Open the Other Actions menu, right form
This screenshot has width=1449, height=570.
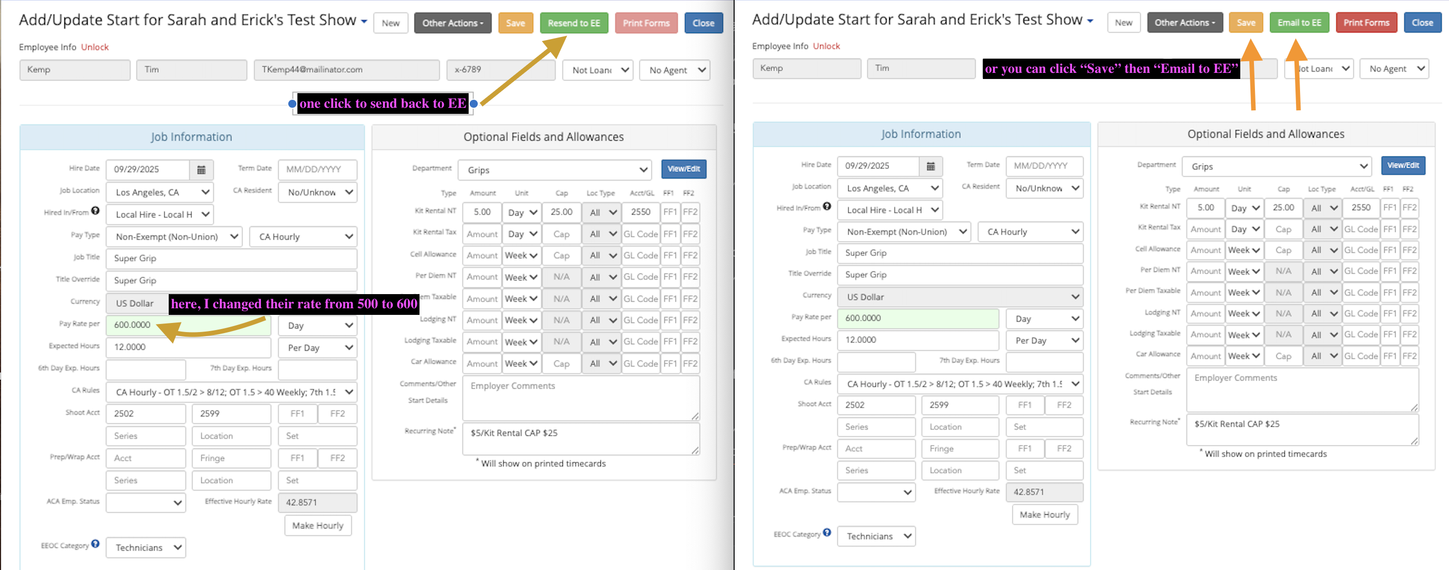click(1185, 22)
